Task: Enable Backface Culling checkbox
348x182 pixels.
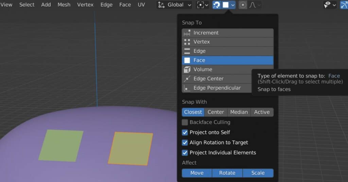Action: click(x=185, y=122)
